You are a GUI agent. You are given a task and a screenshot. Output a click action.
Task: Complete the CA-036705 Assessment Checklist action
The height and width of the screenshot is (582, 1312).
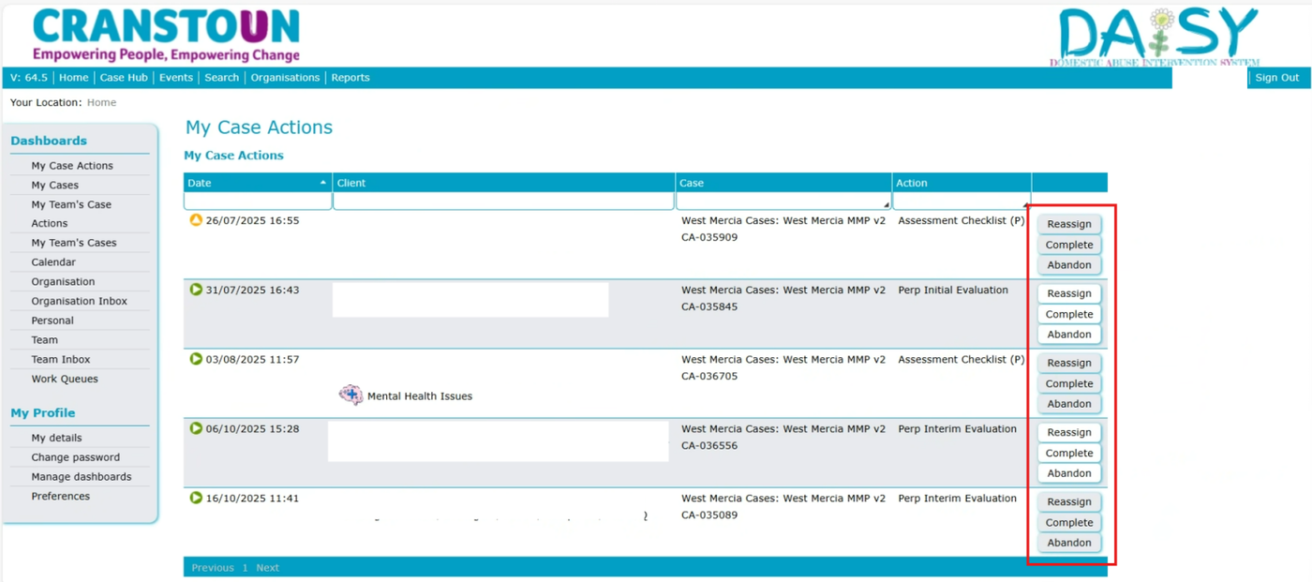coord(1069,383)
